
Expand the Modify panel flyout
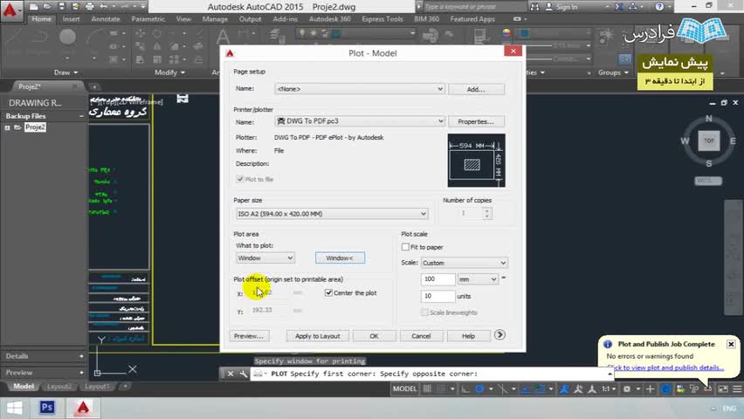[169, 72]
